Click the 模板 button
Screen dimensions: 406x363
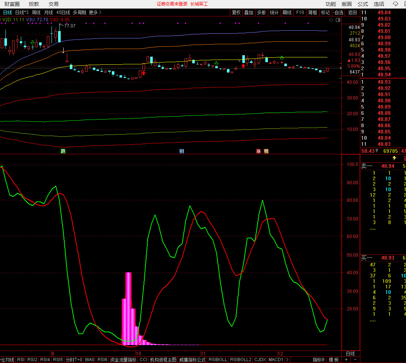[x=334, y=360]
